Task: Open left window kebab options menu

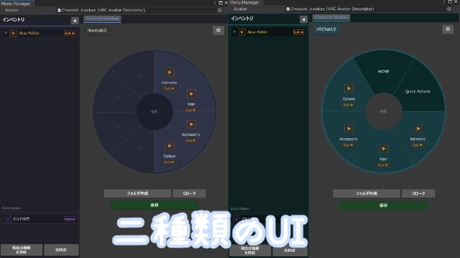Action: pyautogui.click(x=214, y=3)
